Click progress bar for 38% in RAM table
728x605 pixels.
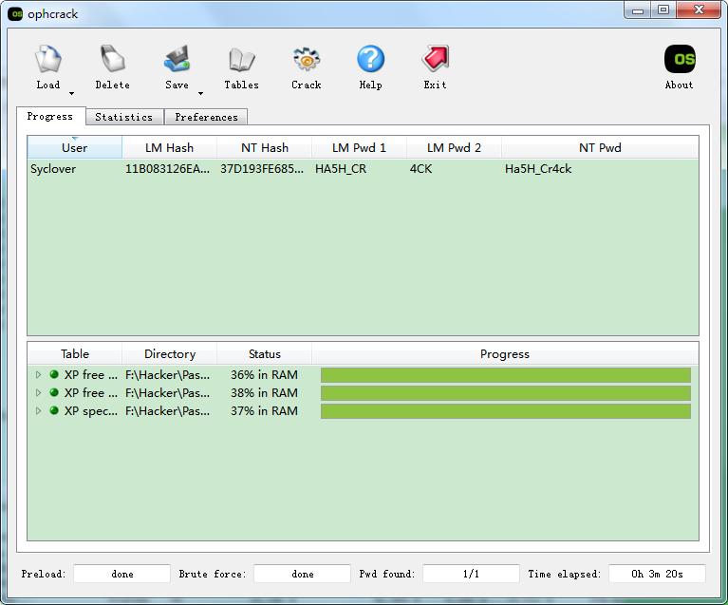point(506,393)
